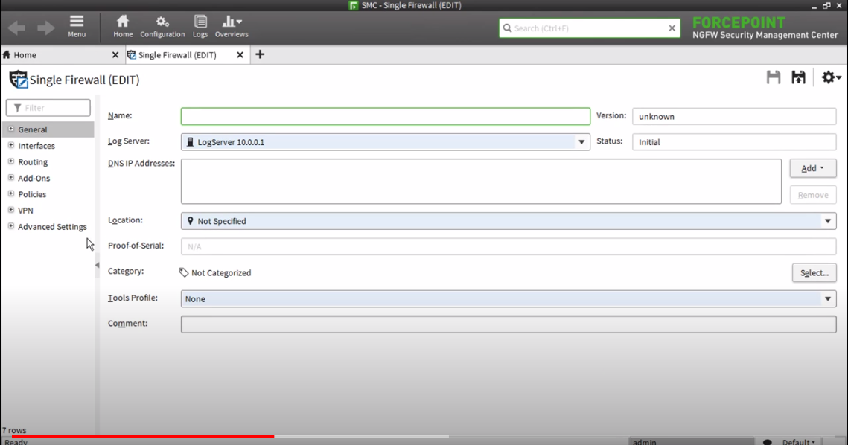848x445 pixels.
Task: Select Advanced Settings in the tree
Action: point(52,227)
